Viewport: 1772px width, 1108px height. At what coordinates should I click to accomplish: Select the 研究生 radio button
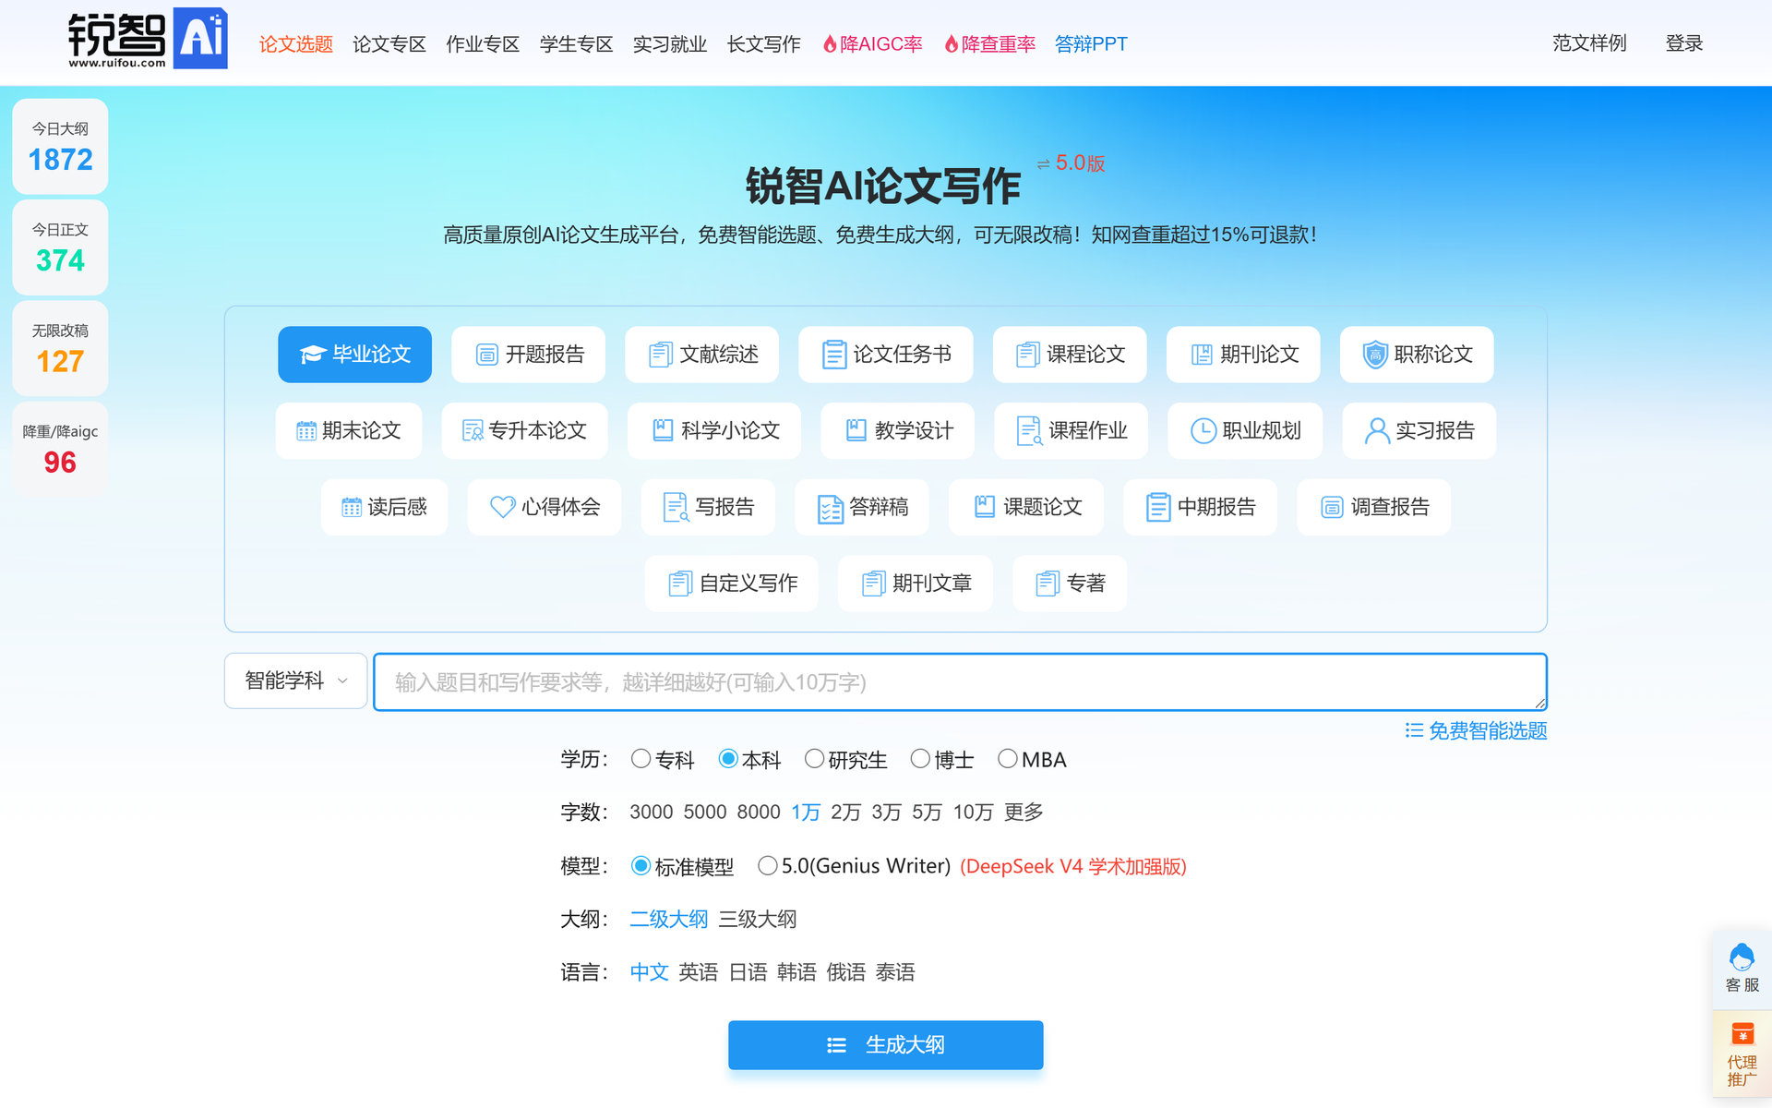(x=814, y=759)
